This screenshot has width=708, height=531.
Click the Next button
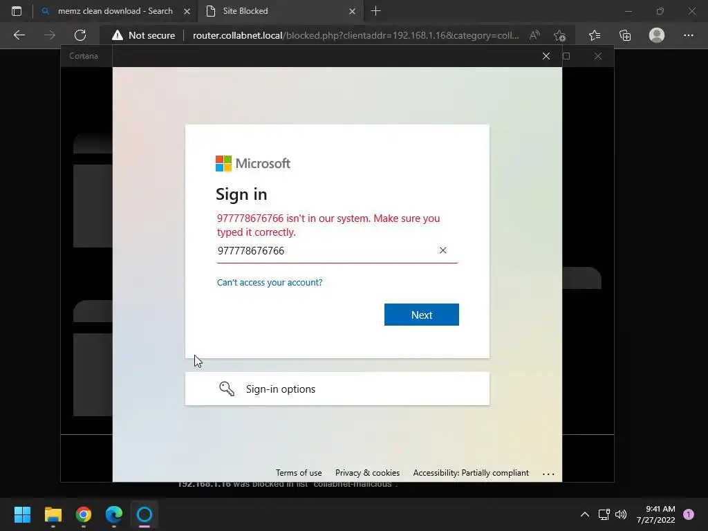(x=421, y=315)
